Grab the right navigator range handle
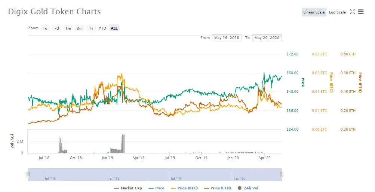Image resolution: width=375 pixels, height=192 pixels. (x=282, y=174)
